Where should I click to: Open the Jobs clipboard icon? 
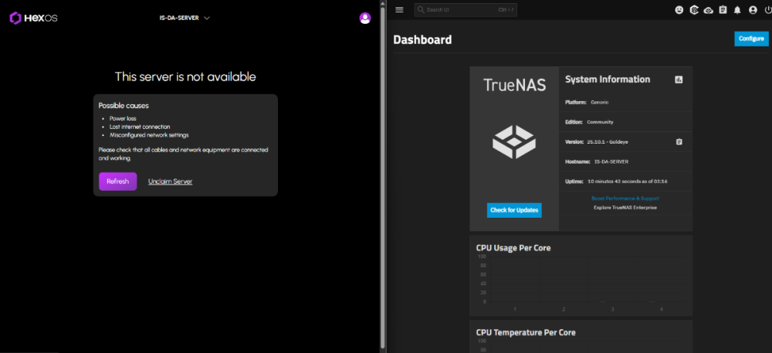[x=723, y=10]
